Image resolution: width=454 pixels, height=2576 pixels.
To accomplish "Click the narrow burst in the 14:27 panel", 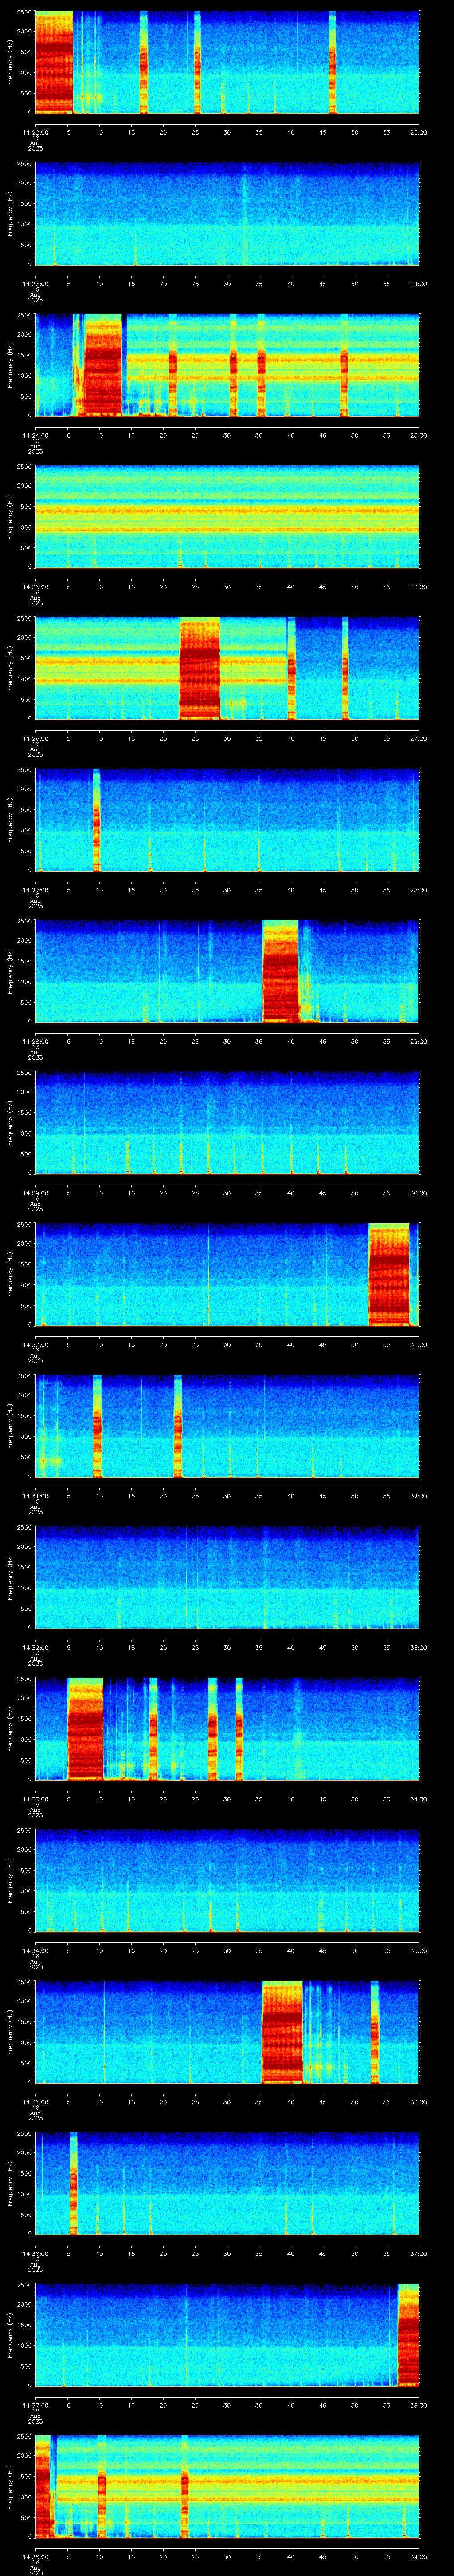I will pyautogui.click(x=97, y=820).
